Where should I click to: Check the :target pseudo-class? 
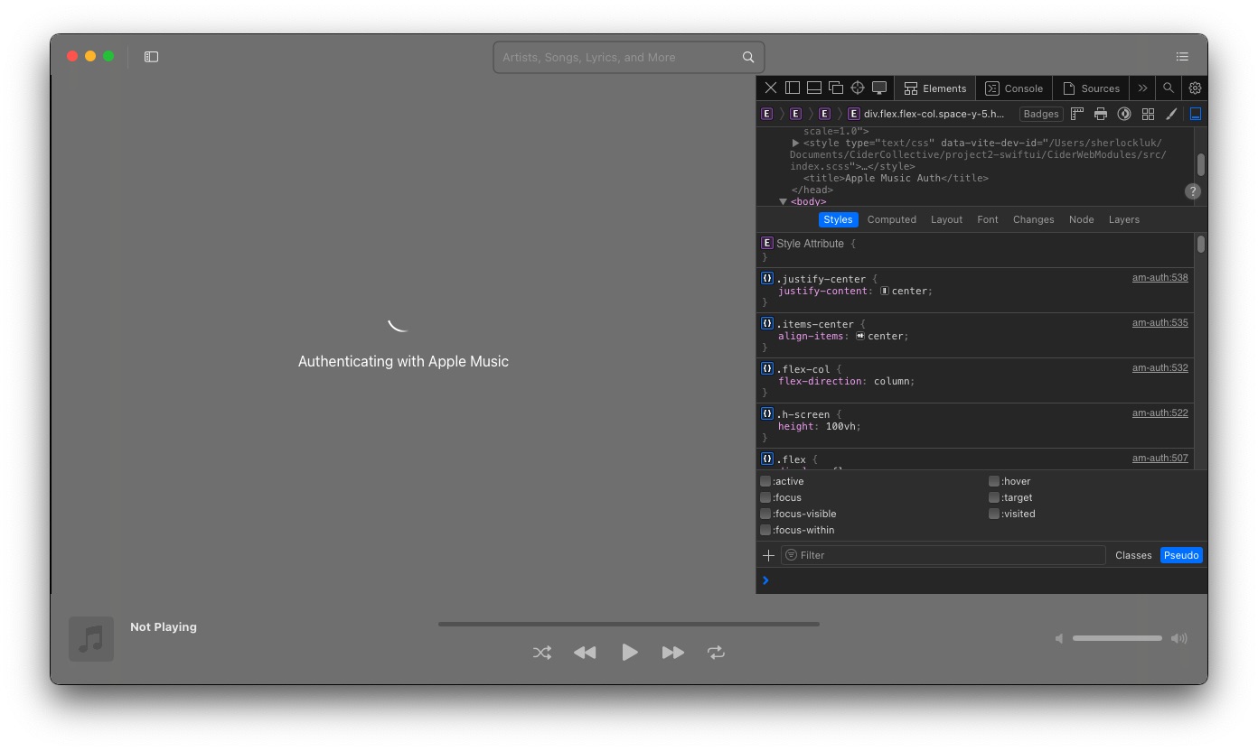click(x=994, y=497)
